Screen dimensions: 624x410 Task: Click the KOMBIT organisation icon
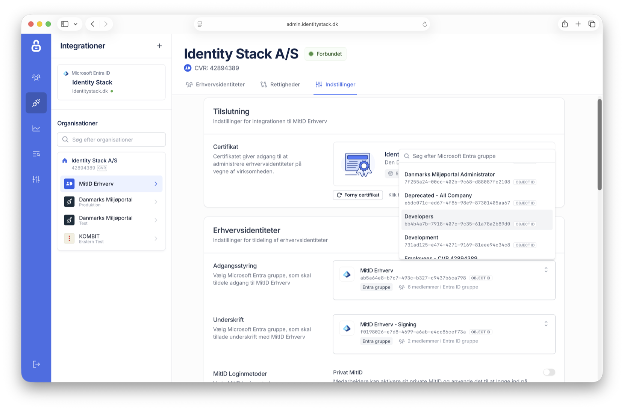pyautogui.click(x=69, y=239)
